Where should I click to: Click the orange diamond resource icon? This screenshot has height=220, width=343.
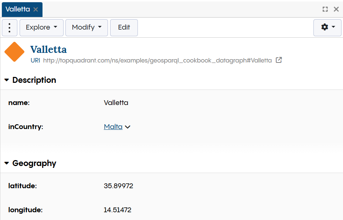click(x=14, y=52)
